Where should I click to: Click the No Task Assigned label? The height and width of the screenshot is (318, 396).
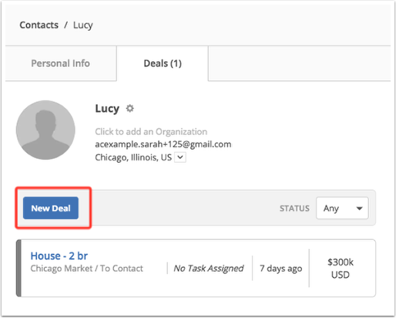(209, 269)
